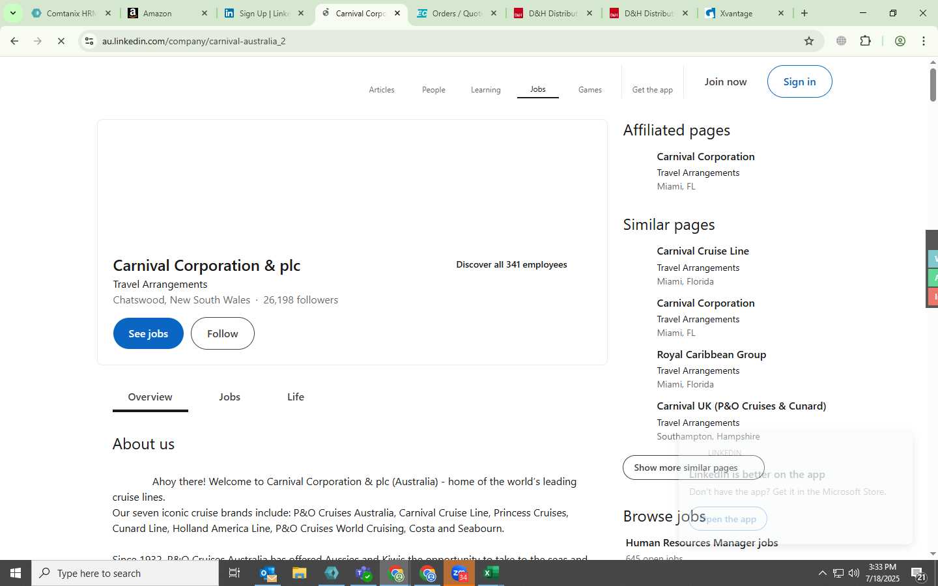Close the Comtanix HRM tab
The width and height of the screenshot is (938, 586).
pyautogui.click(x=108, y=13)
